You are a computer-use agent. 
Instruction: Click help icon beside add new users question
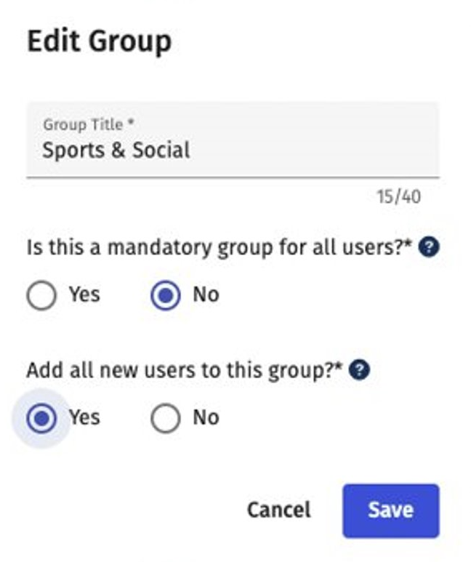point(359,371)
